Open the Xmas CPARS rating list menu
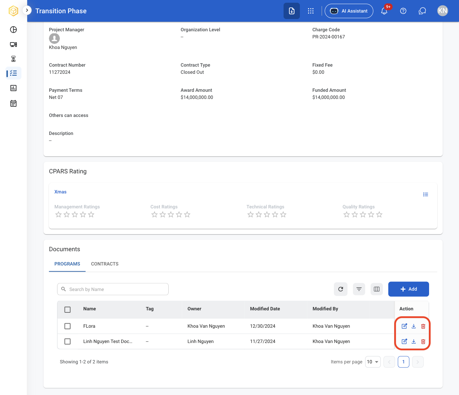 [x=426, y=194]
